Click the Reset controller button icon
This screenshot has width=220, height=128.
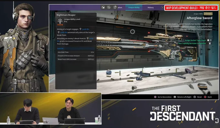point(195,97)
